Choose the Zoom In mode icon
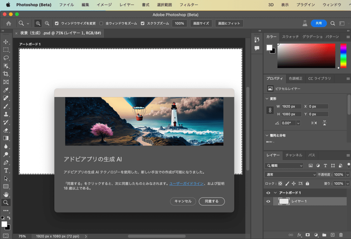The height and width of the screenshot is (239, 351). click(x=38, y=23)
